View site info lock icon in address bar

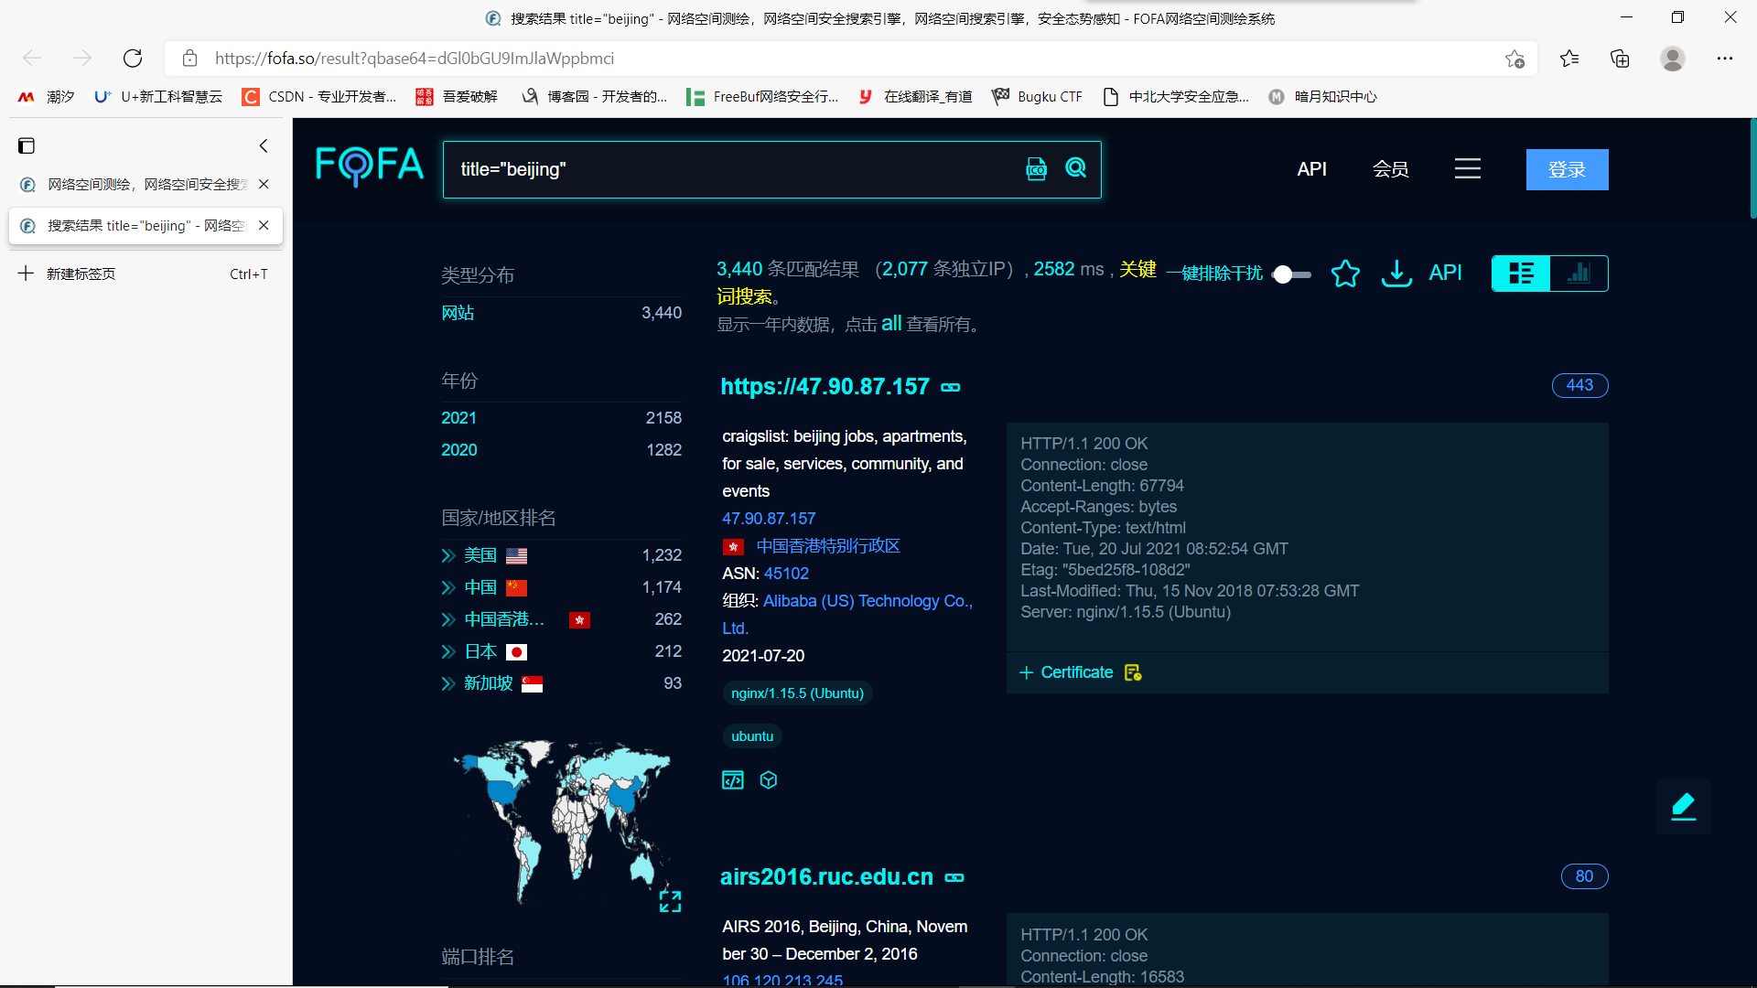pyautogui.click(x=190, y=59)
